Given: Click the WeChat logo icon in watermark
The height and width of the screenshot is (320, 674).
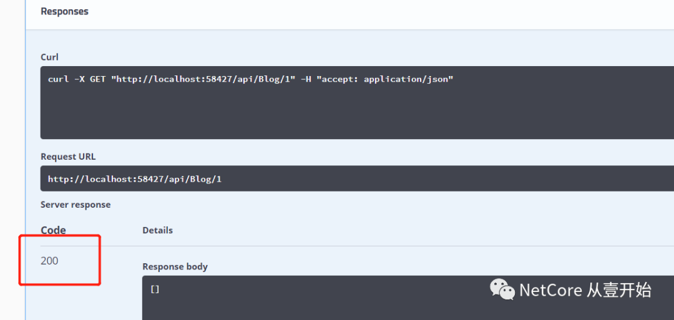Looking at the screenshot, I should tap(502, 289).
